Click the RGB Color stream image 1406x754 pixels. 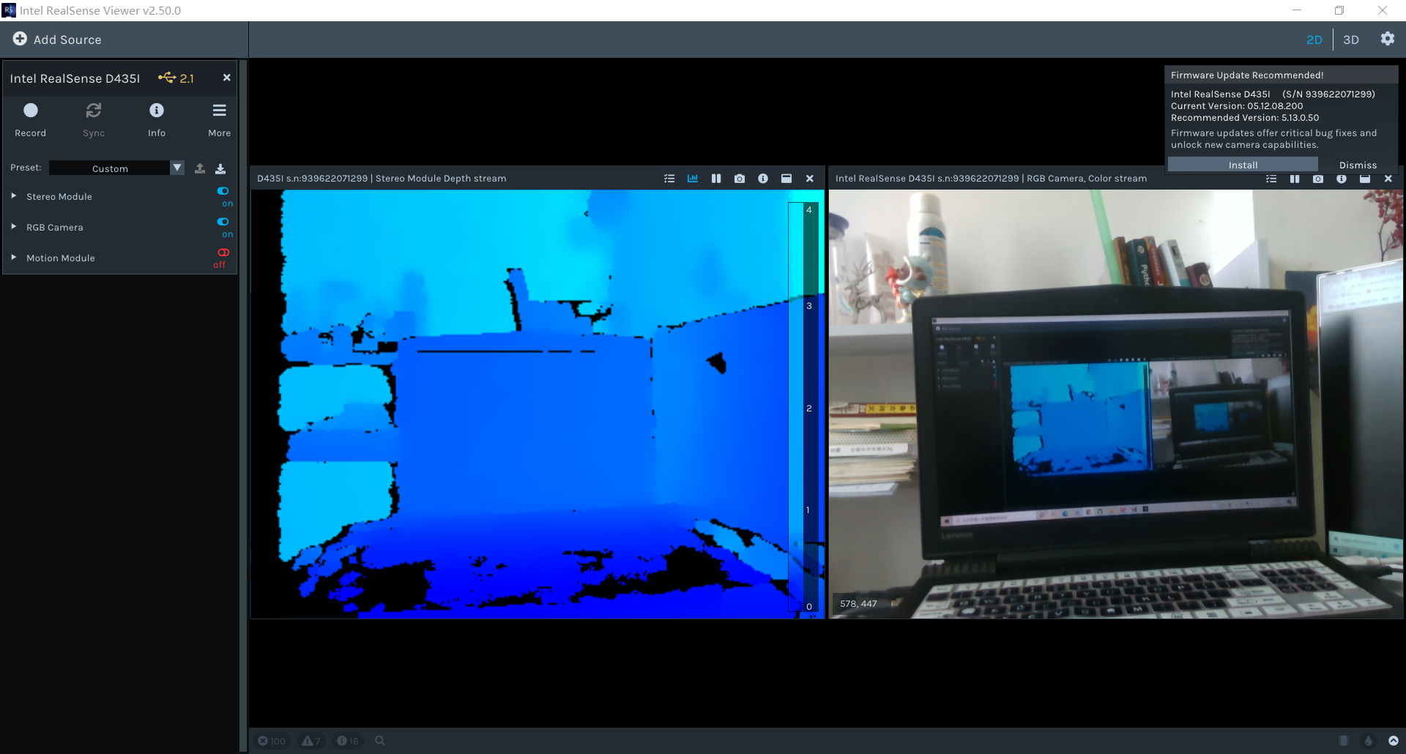(1116, 404)
